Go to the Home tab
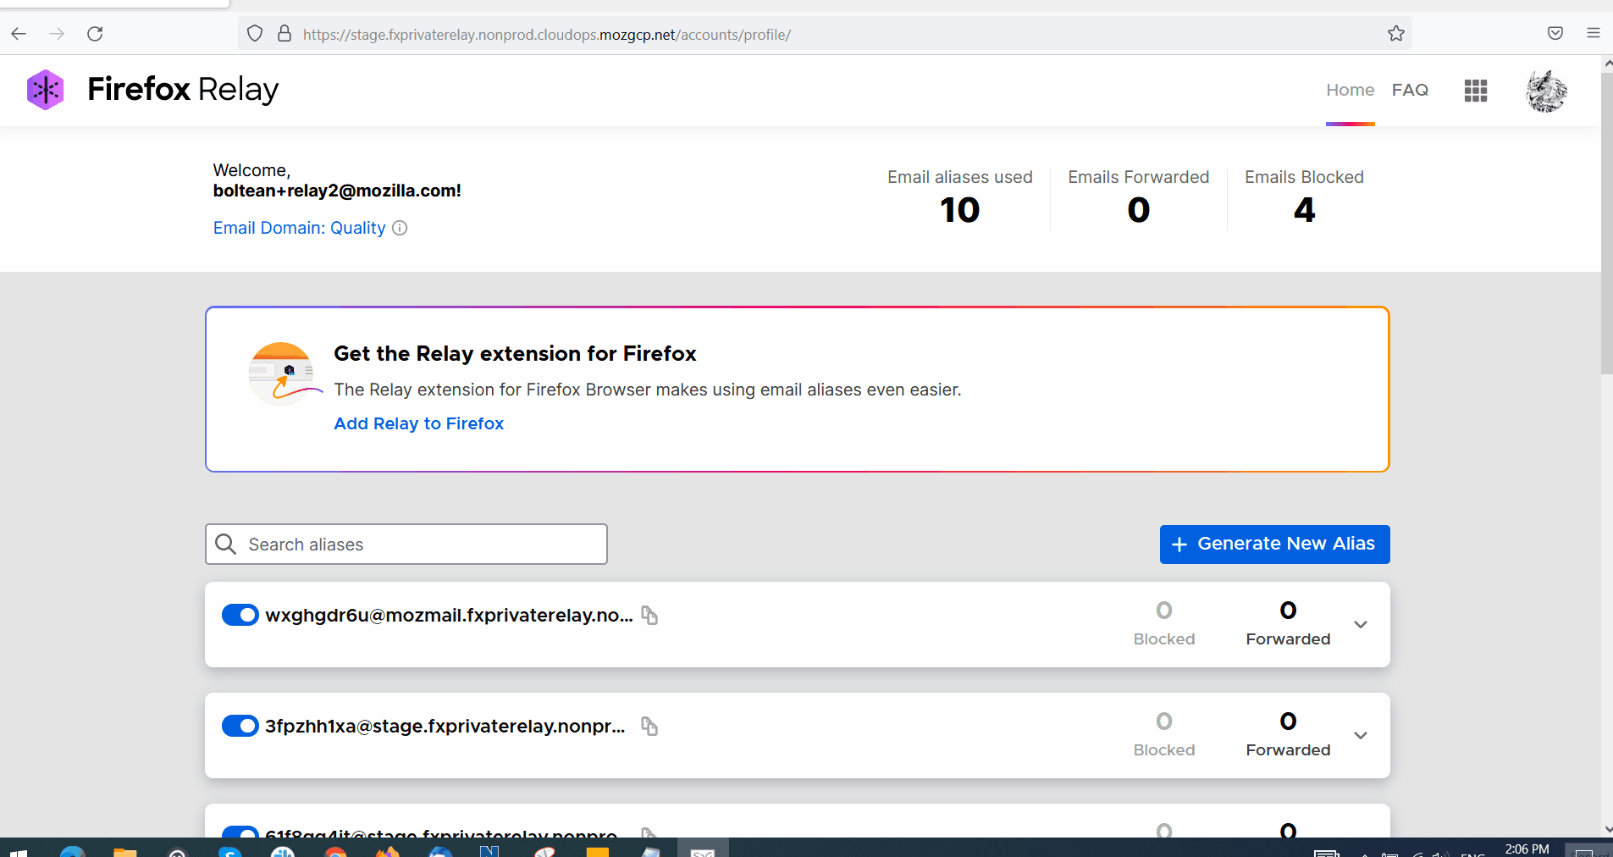The image size is (1613, 857). click(1351, 90)
